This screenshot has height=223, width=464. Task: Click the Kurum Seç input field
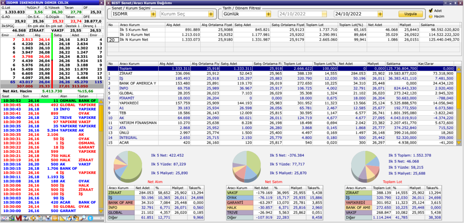(x=184, y=14)
